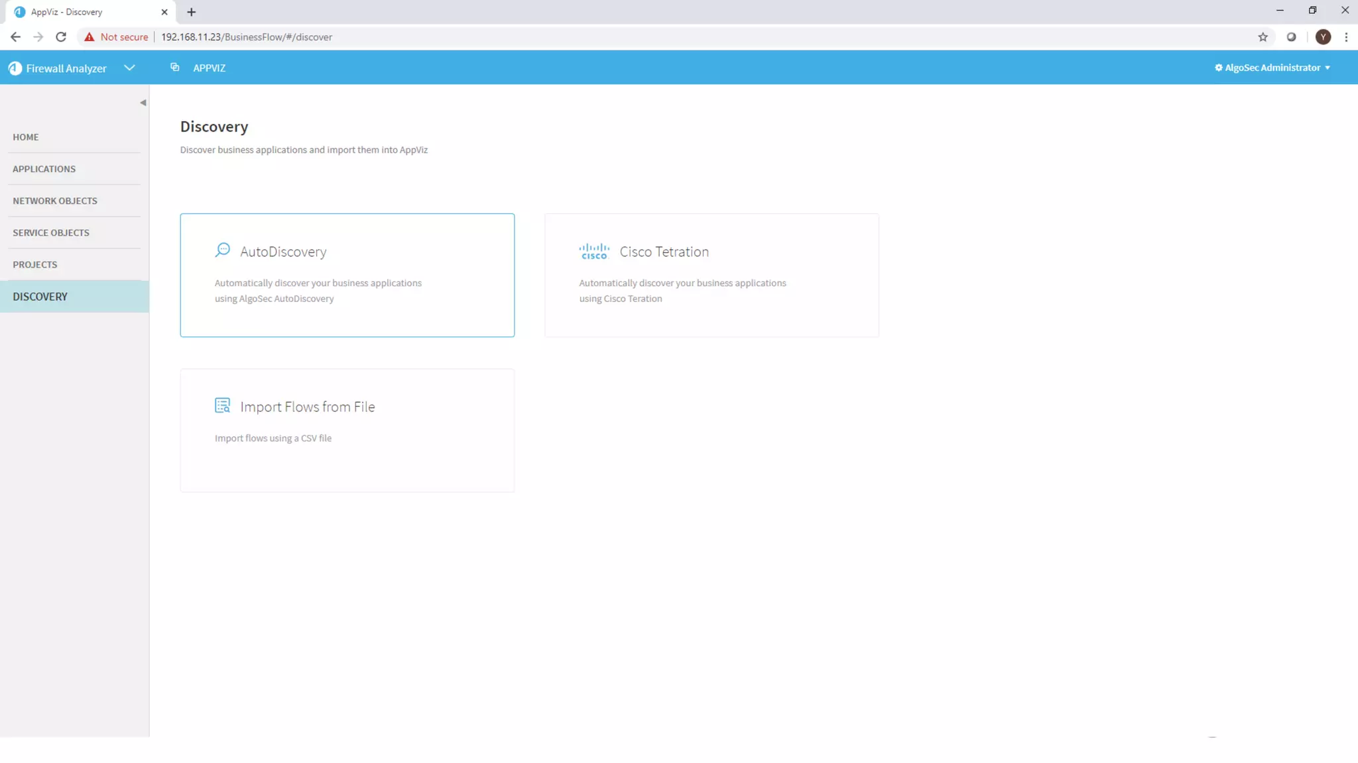Expand the Firewall Analyzer product chevron
This screenshot has width=1358, height=763.
click(129, 68)
